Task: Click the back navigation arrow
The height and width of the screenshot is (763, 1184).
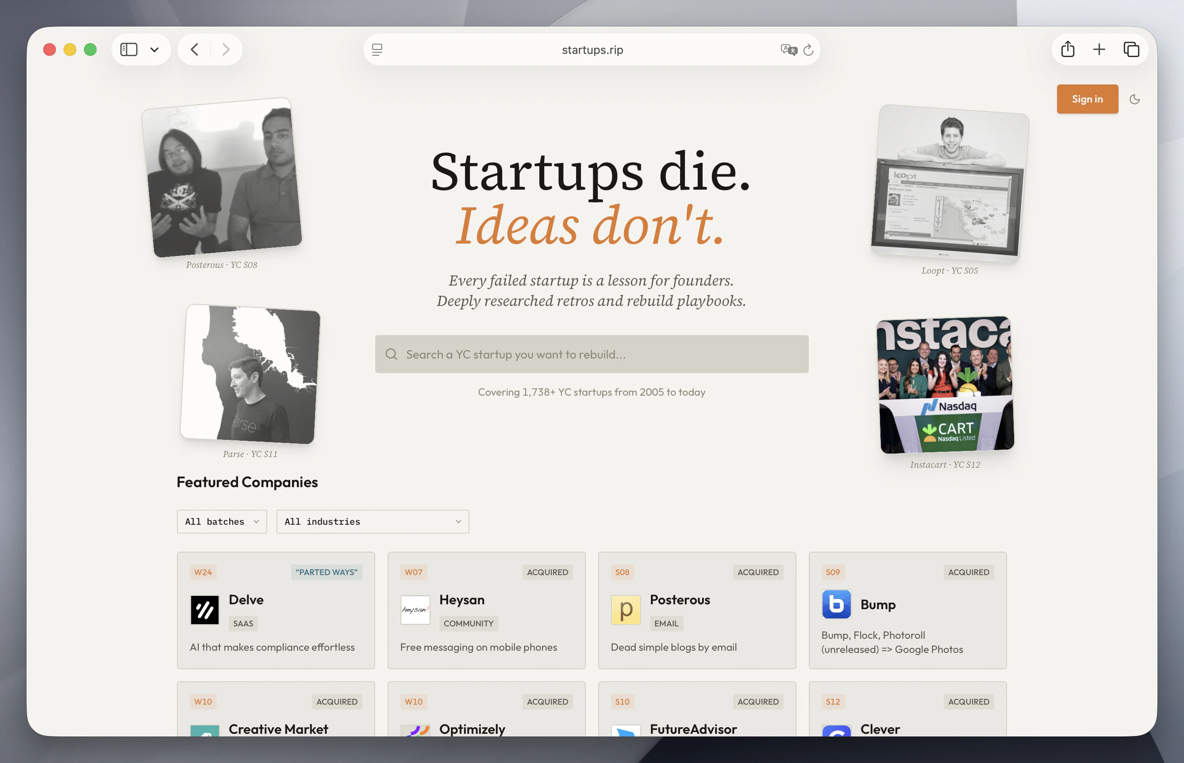Action: click(x=194, y=49)
